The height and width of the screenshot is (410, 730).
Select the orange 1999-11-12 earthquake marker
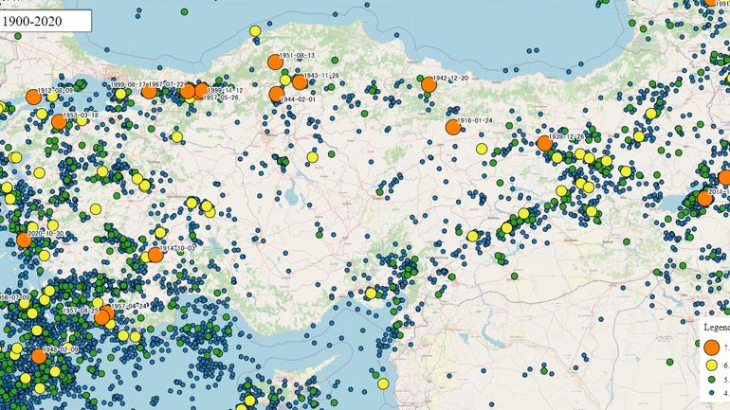pos(202,90)
